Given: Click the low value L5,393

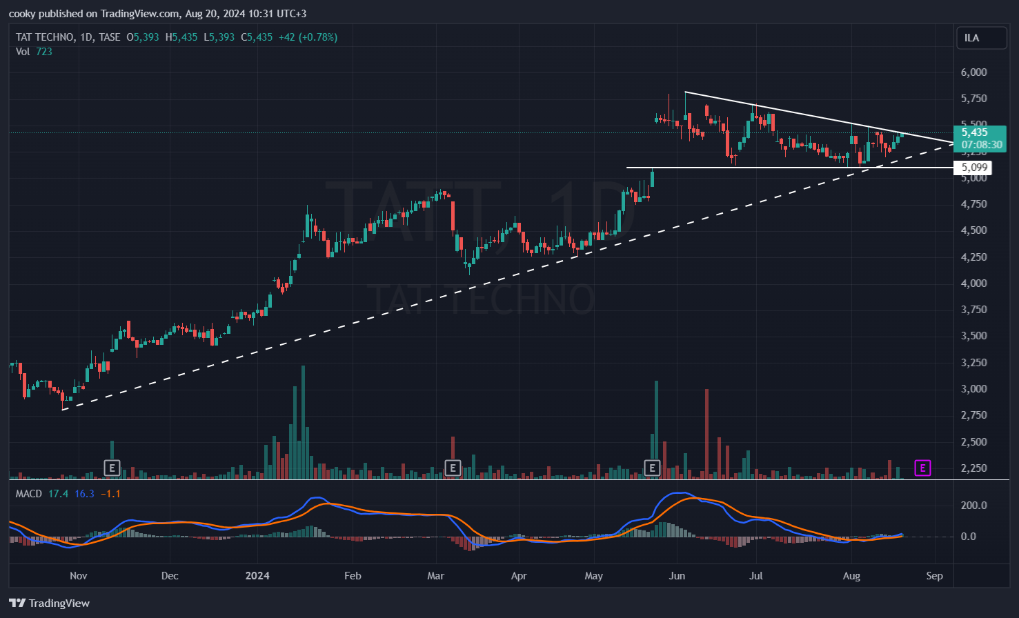Looking at the screenshot, I should point(219,37).
